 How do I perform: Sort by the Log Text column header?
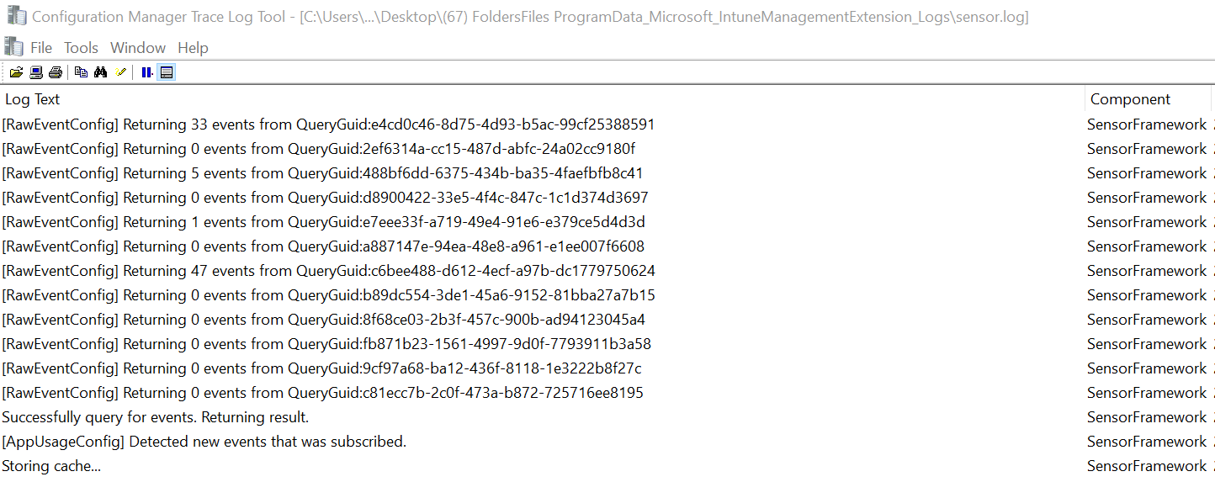(543, 99)
